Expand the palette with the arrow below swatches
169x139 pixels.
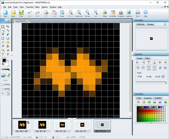(152, 123)
